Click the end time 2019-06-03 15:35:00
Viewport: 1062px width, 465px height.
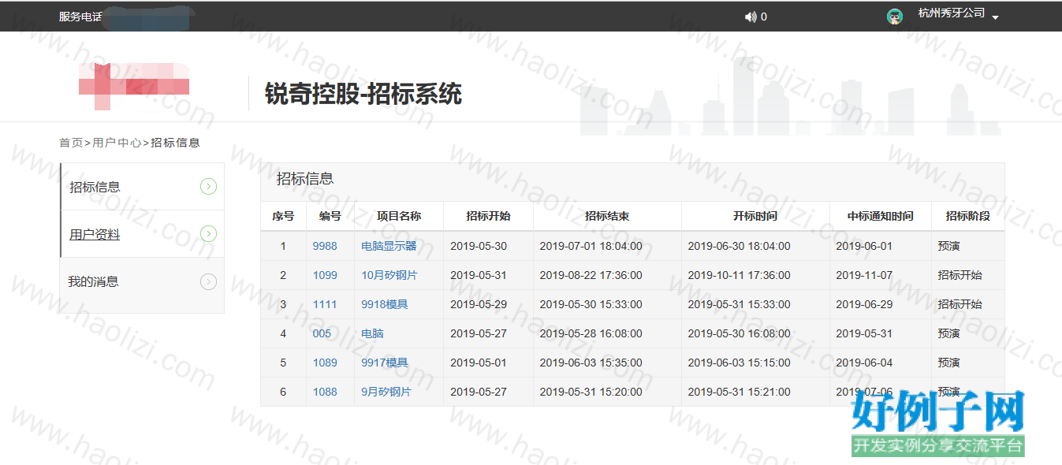pos(591,363)
